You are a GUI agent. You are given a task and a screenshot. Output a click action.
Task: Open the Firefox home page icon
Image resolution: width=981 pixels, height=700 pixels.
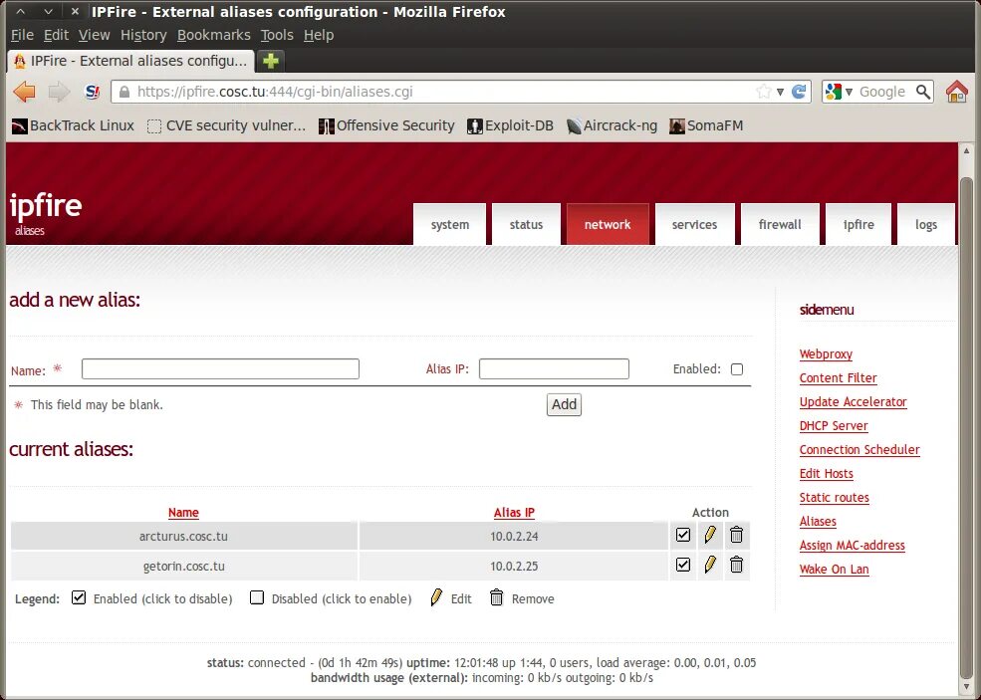(x=957, y=92)
